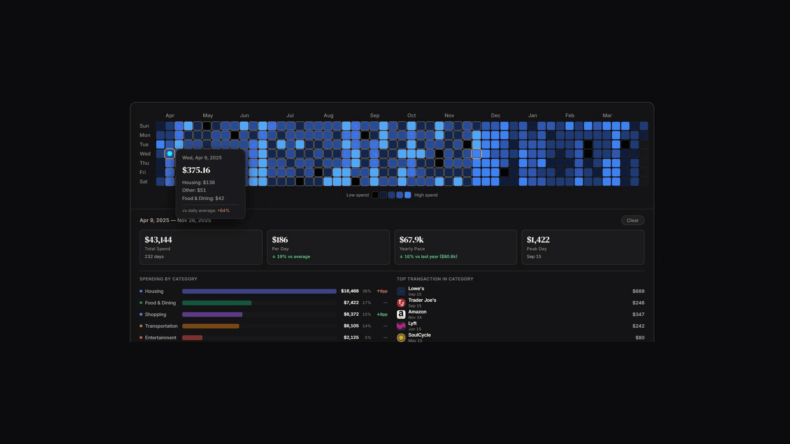Open the Peak Day $1,422 card
The image size is (790, 444).
(583, 247)
